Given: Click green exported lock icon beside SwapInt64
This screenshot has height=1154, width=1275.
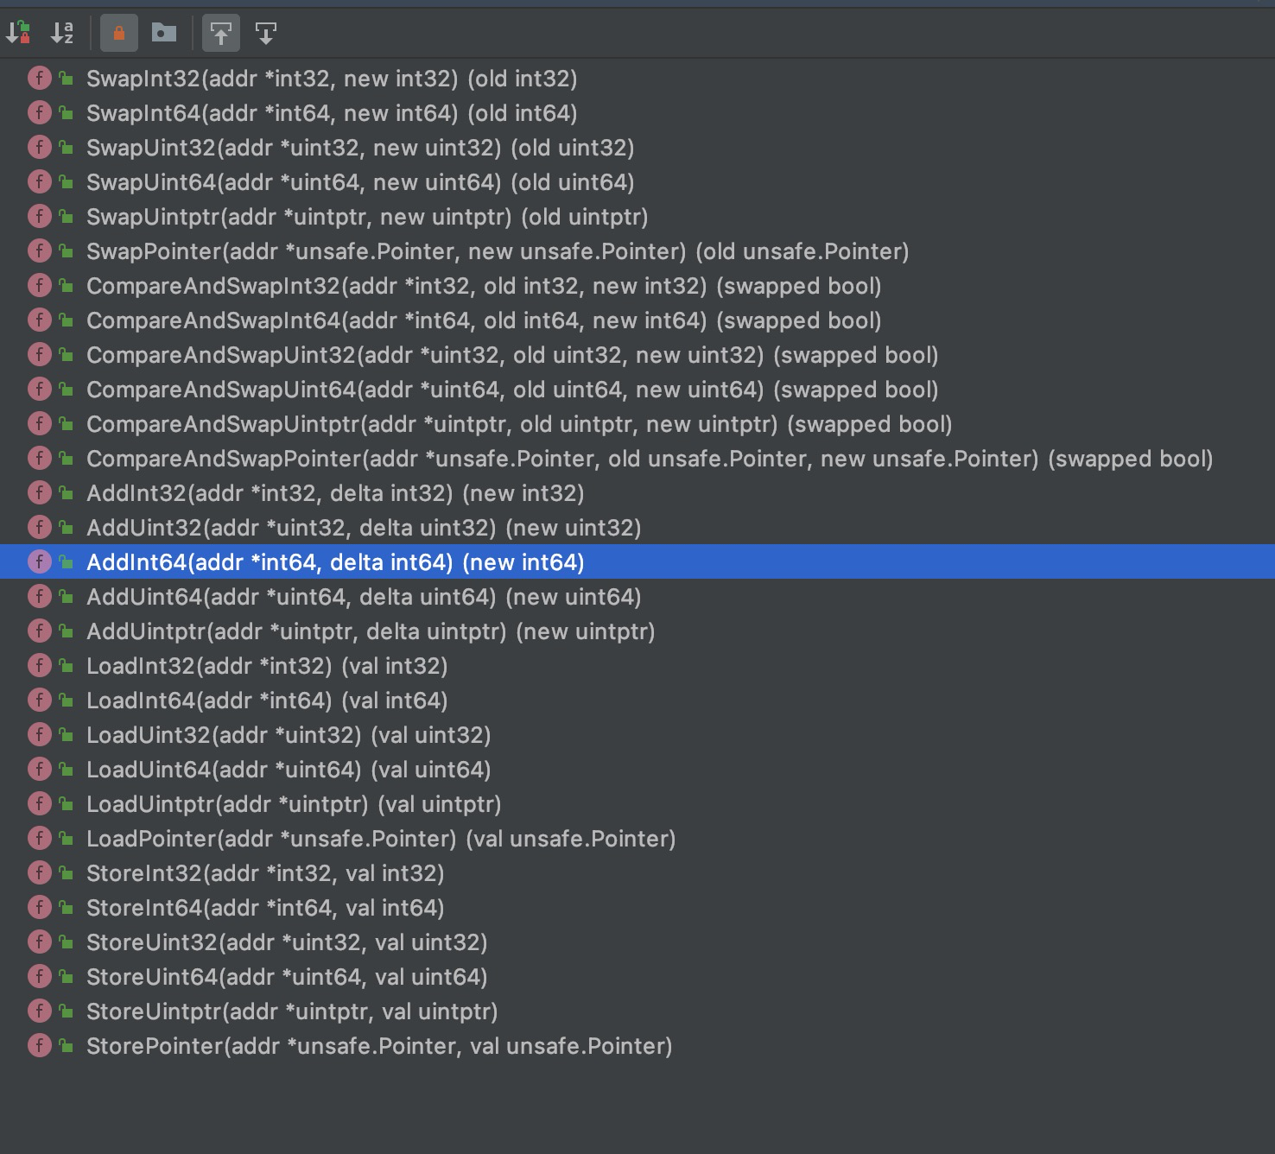Looking at the screenshot, I should (66, 113).
